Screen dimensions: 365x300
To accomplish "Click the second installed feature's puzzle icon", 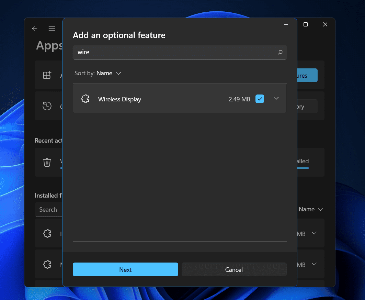I will click(x=47, y=264).
